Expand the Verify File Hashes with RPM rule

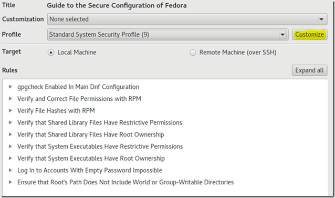[10, 111]
